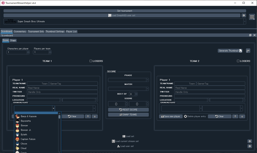Click Team 1 Twitter handle field
This screenshot has height=153, width=257.
pos(62,92)
